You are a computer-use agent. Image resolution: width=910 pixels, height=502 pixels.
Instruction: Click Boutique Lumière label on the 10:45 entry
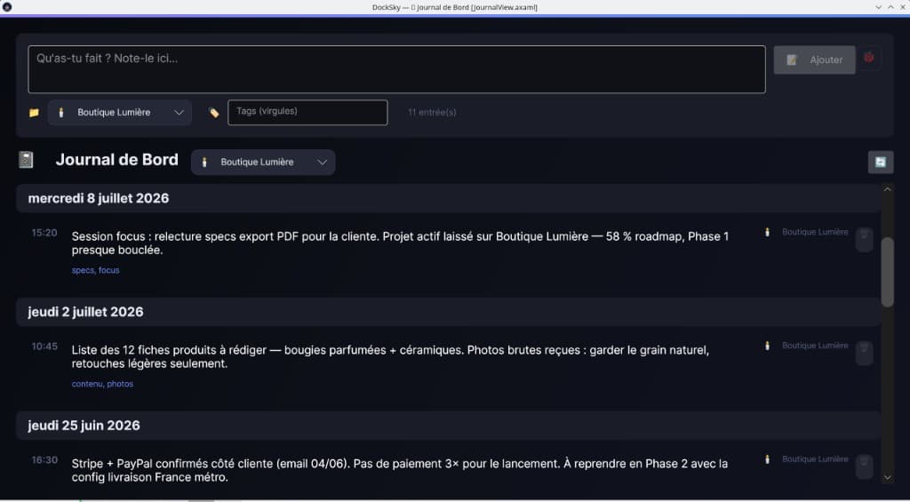[x=815, y=346]
